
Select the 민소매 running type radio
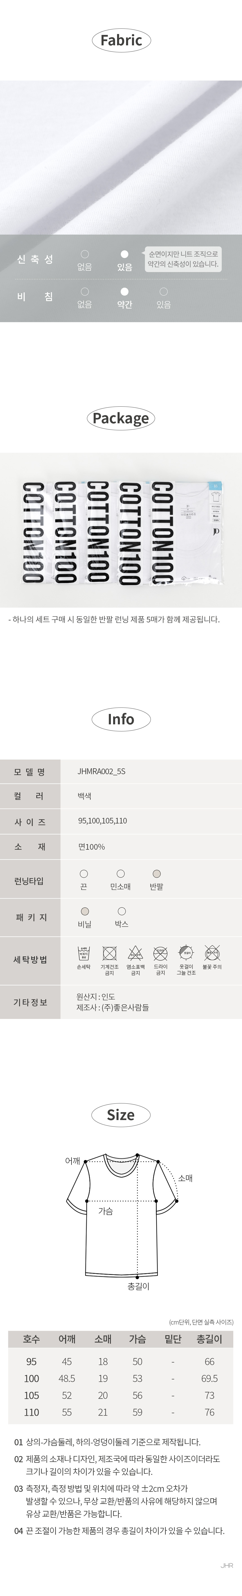tap(121, 874)
